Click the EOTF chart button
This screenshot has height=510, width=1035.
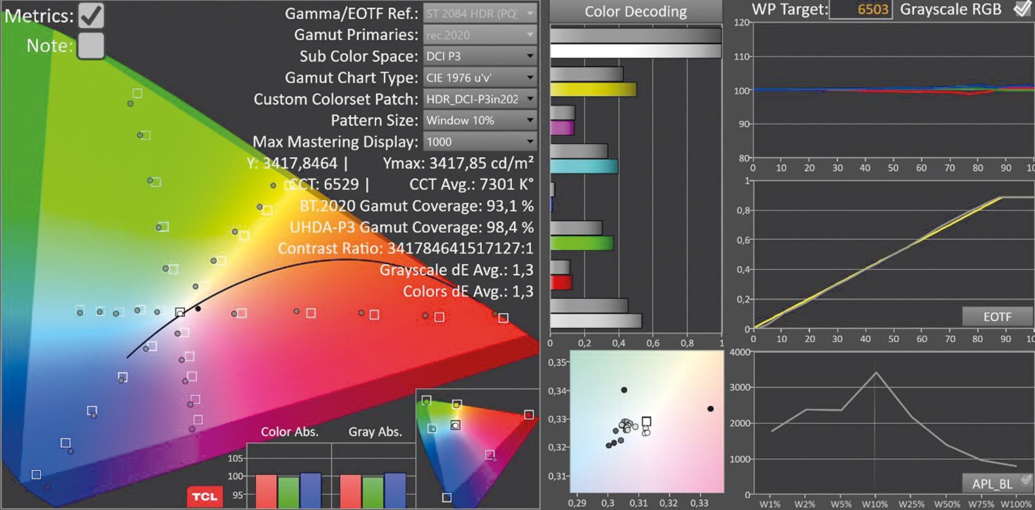point(997,317)
